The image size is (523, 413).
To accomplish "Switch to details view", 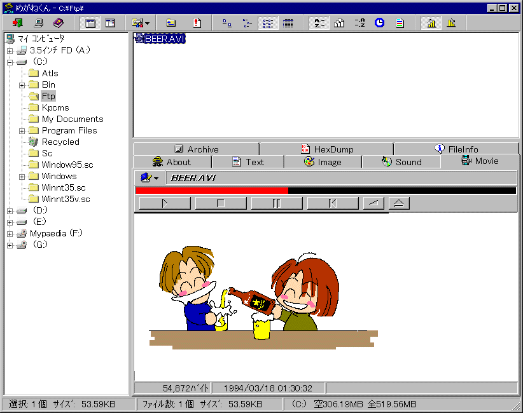I will coord(288,23).
